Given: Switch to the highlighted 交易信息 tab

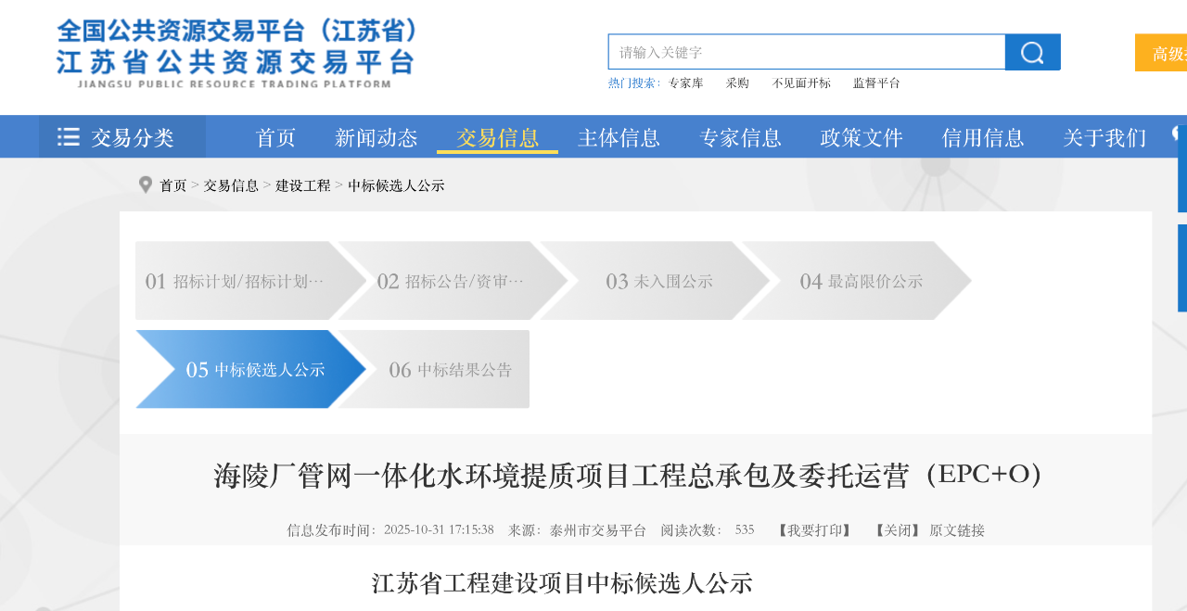Looking at the screenshot, I should pos(497,136).
